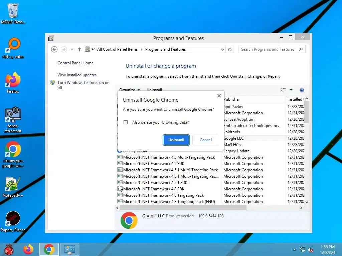342x256 pixels.
Task: Close the Uninstall Google Chrome dialog with X
Action: point(219,96)
